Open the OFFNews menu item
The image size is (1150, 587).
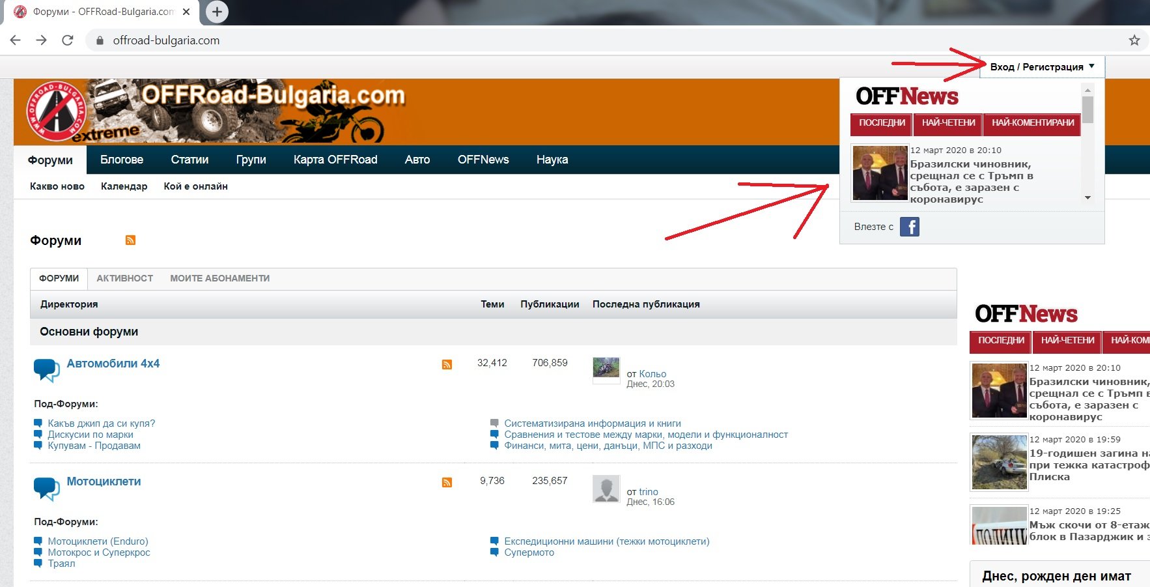click(x=483, y=160)
